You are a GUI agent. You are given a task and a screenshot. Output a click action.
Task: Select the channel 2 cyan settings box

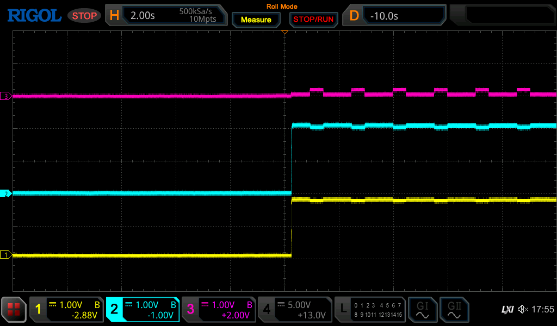143,309
